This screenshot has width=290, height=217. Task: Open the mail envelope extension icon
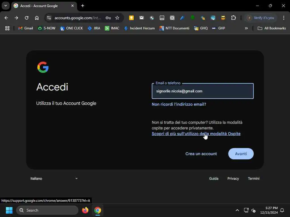142,18
